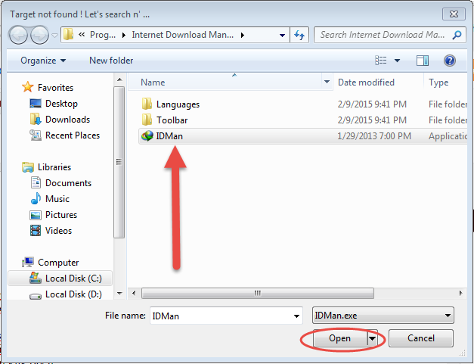Toggle the preview pane icon
Viewport: 474px width, 364px height.
423,61
